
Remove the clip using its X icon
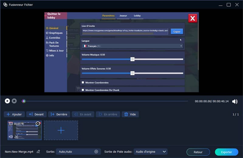[x=38, y=124]
